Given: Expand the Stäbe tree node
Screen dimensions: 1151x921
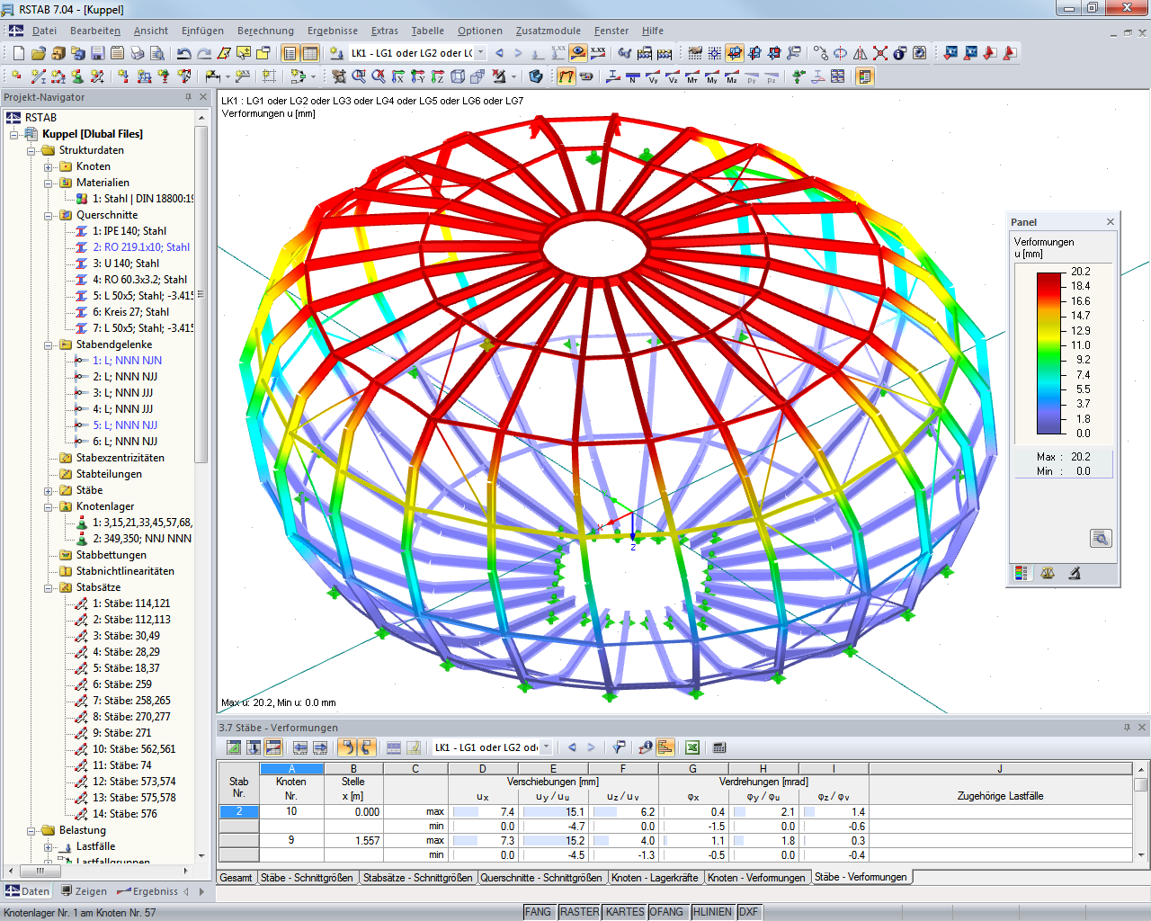Looking at the screenshot, I should (x=49, y=491).
